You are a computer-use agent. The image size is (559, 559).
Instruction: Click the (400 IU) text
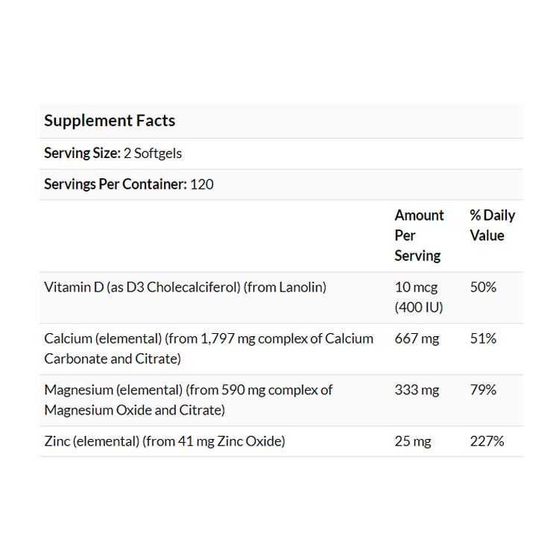click(x=420, y=307)
